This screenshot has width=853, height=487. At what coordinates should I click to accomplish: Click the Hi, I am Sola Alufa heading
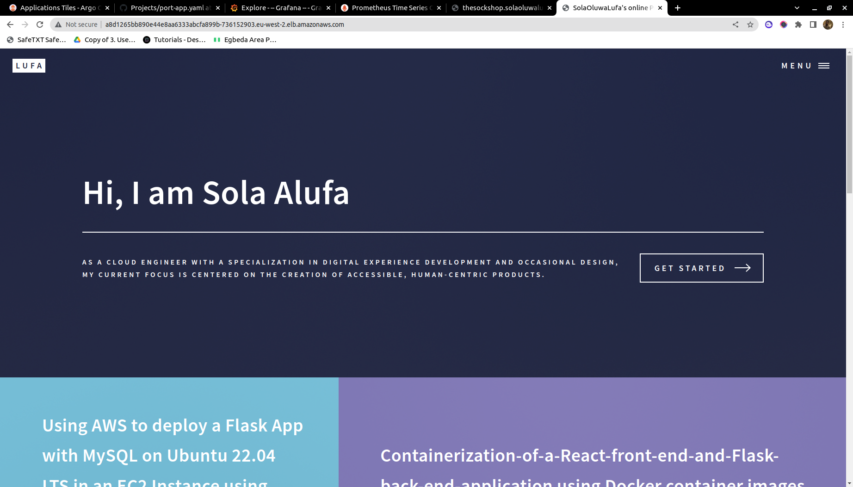click(x=216, y=192)
